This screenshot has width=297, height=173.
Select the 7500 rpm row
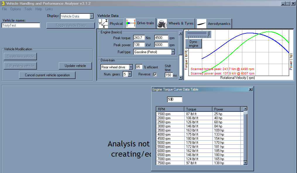point(200,163)
